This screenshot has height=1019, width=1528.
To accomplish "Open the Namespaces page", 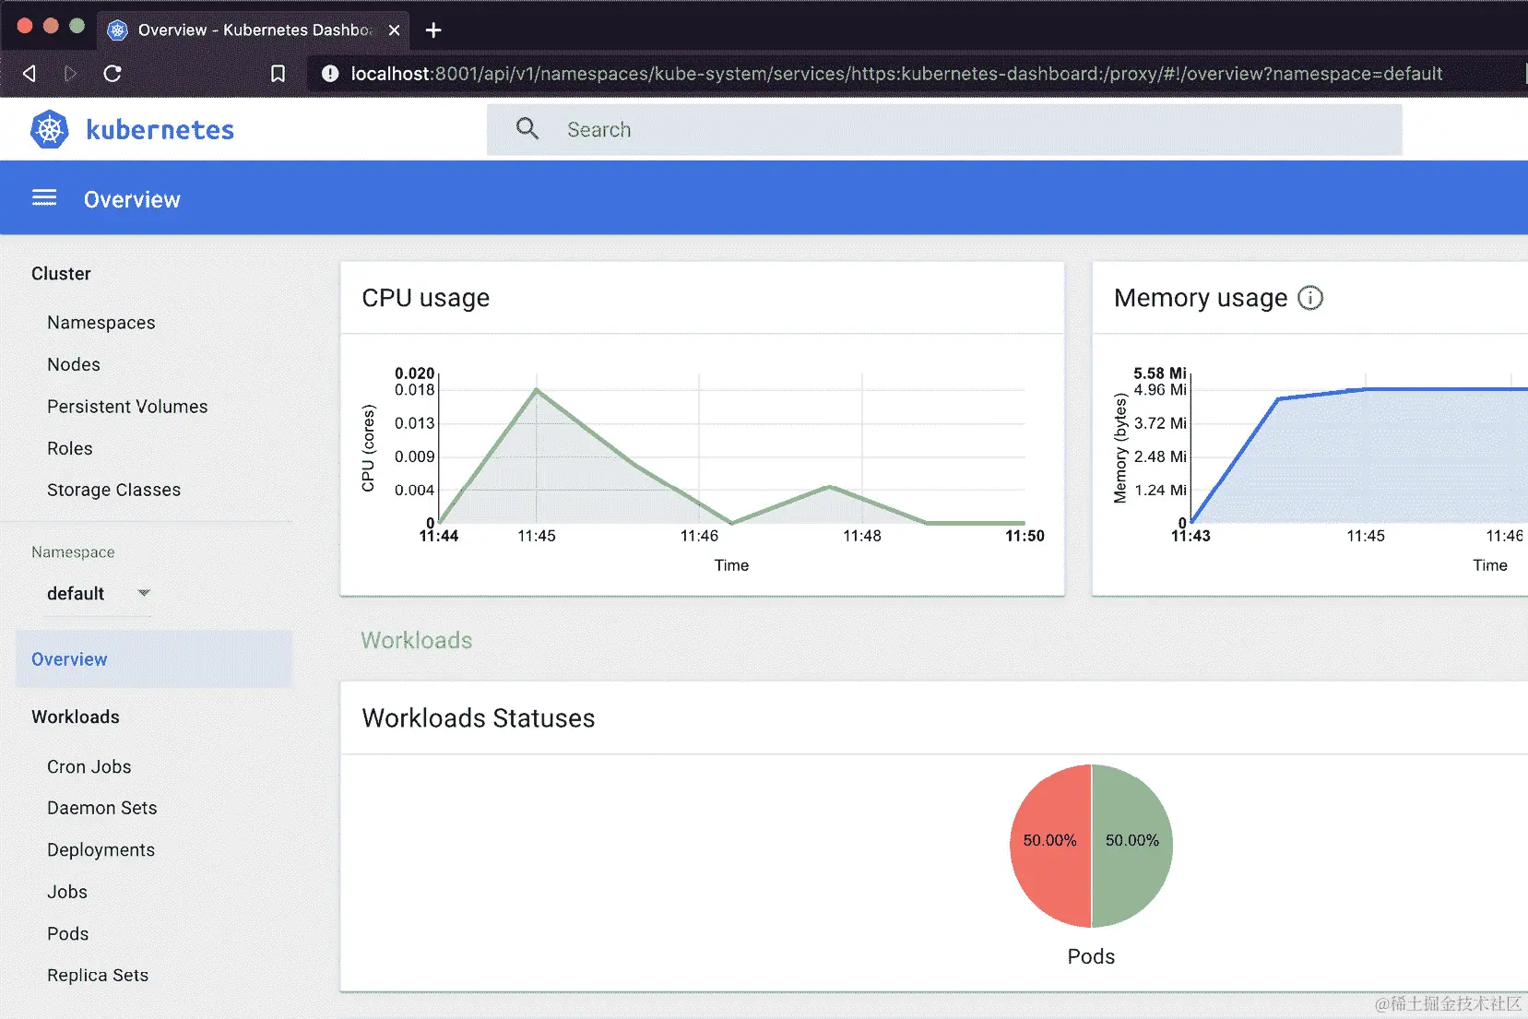I will 101,322.
